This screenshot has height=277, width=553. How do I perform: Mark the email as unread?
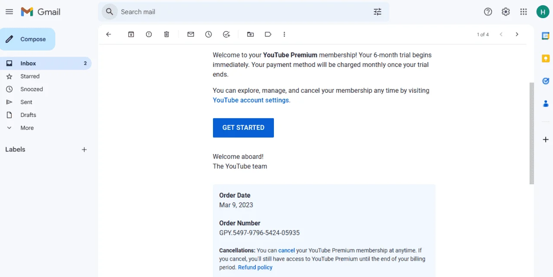191,35
